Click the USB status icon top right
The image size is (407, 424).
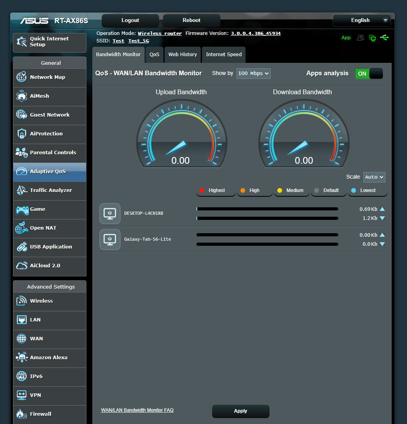click(x=385, y=38)
